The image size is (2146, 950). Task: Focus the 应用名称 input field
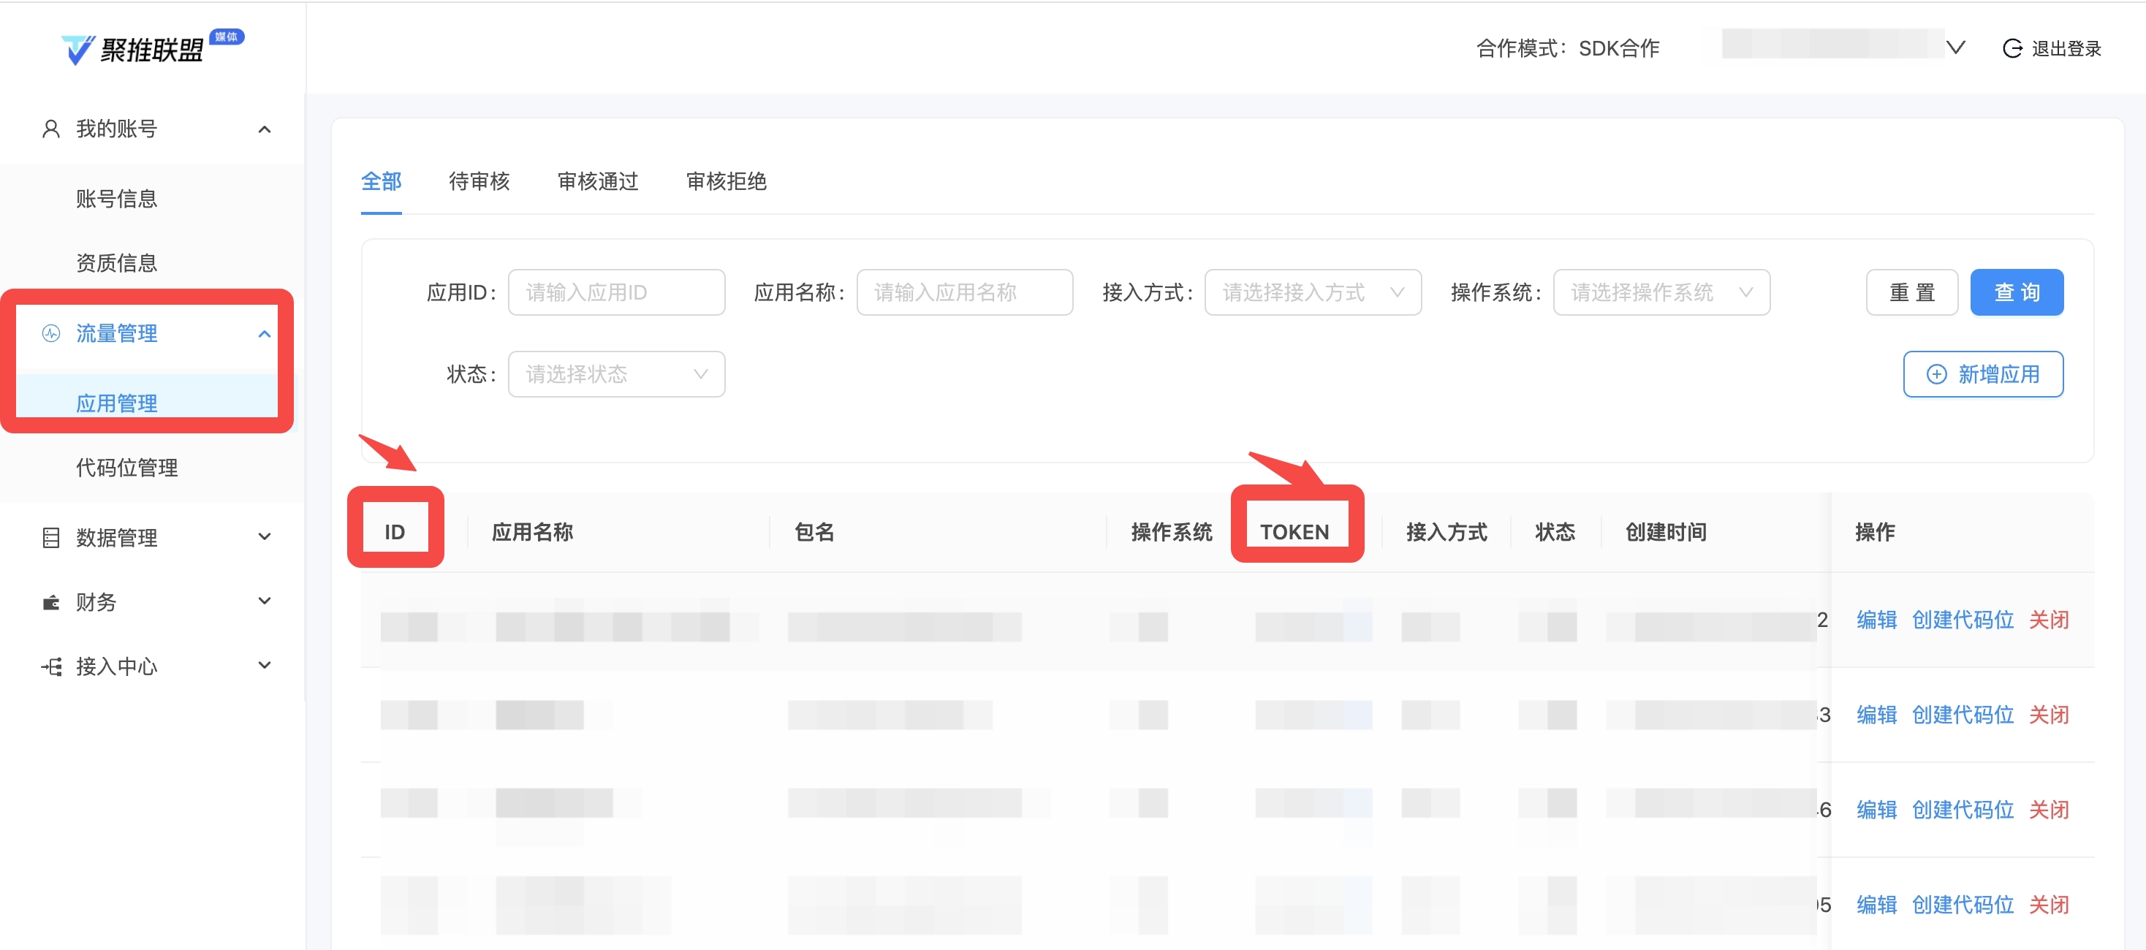[x=965, y=292]
